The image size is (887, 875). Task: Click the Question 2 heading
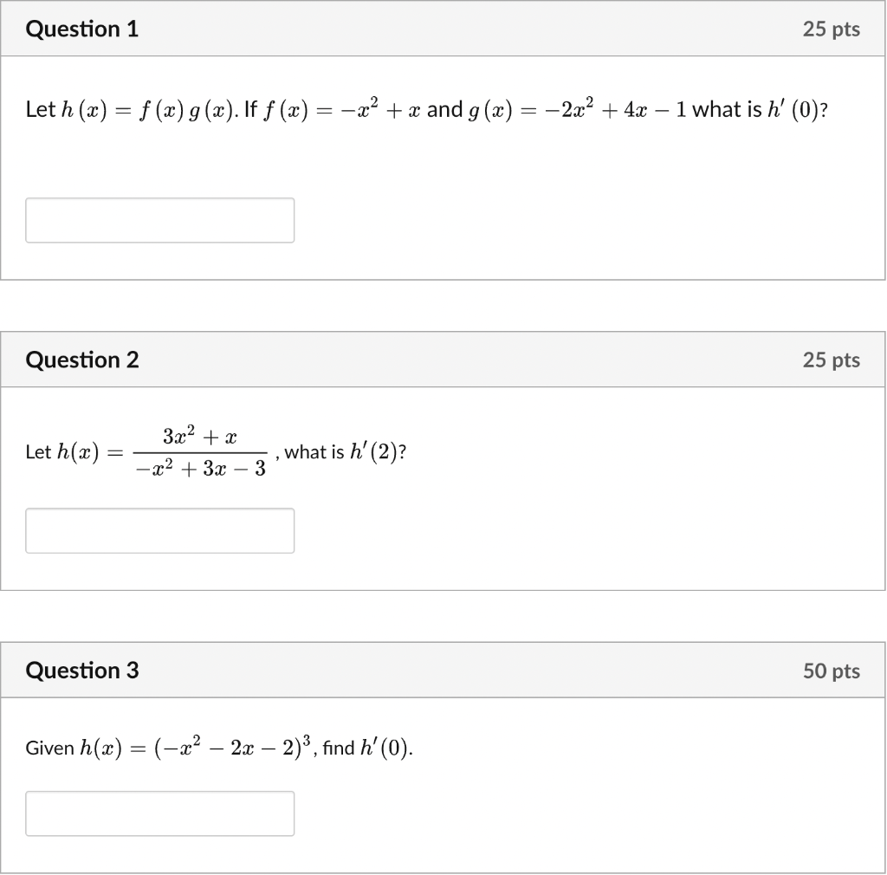(82, 360)
